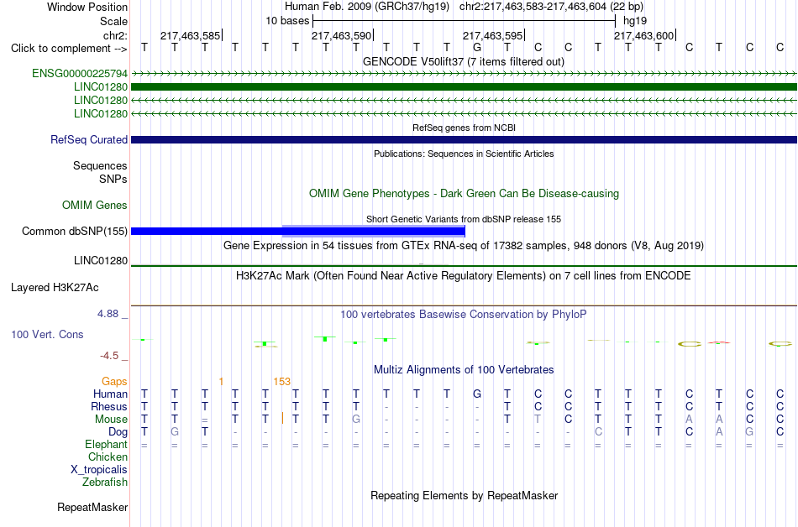Click the chr2:217,463,583-217,463,604 position text
The image size is (798, 527).
tap(551, 7)
